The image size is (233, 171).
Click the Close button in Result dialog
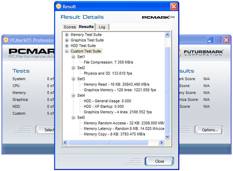point(159,161)
